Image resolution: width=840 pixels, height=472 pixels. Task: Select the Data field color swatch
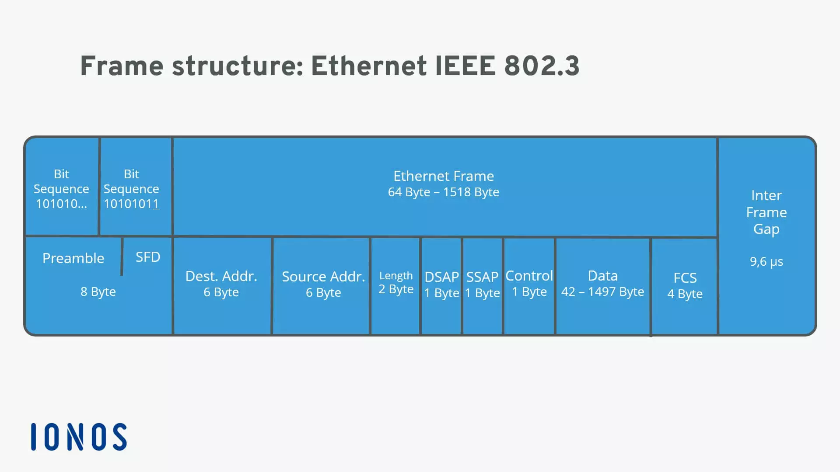pos(603,285)
